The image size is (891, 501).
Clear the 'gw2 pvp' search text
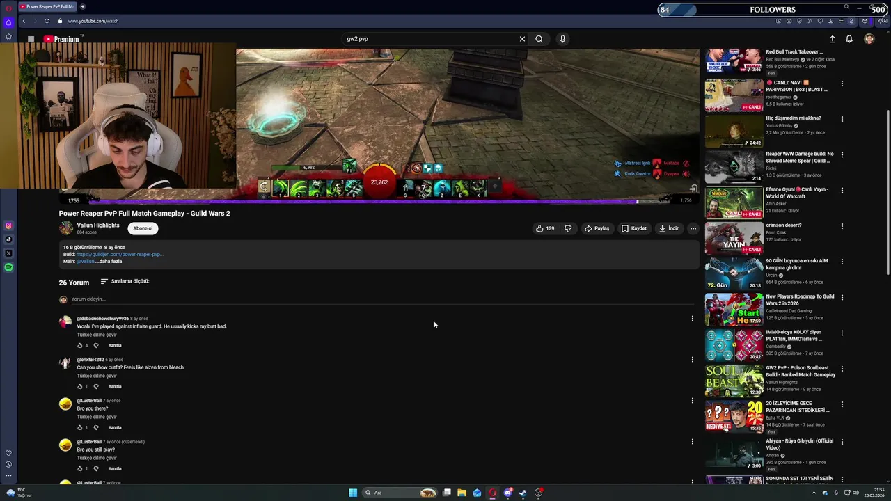tap(522, 39)
